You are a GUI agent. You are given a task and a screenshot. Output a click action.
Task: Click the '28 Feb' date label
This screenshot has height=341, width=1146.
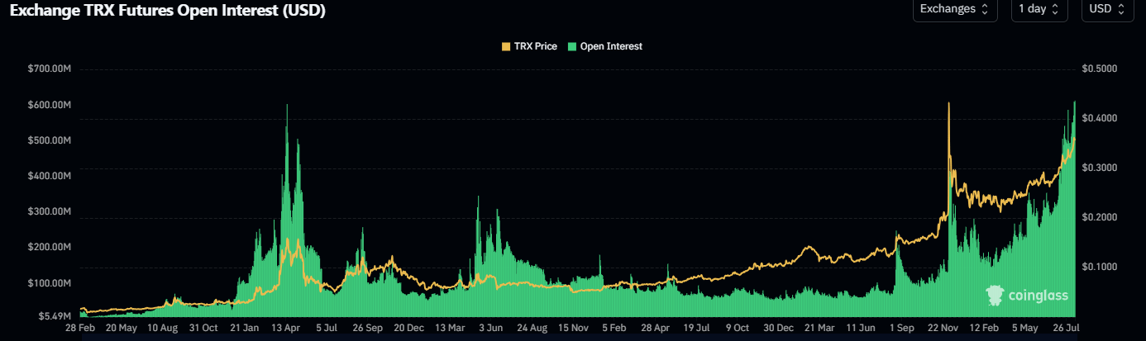(x=80, y=328)
